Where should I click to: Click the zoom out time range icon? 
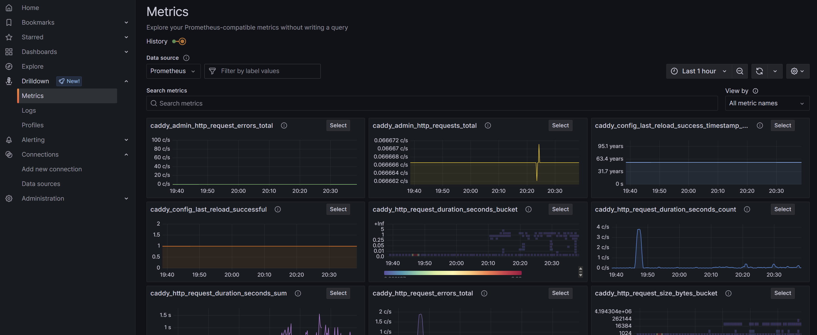point(740,71)
